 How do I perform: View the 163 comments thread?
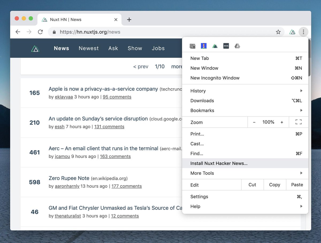115,156
